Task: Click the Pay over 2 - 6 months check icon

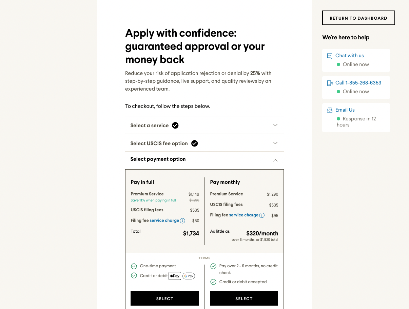Action: (213, 266)
